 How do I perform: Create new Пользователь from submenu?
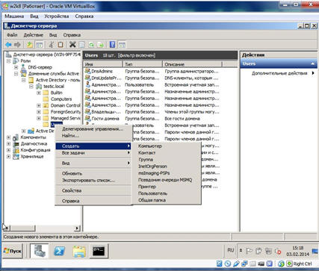pos(167,193)
